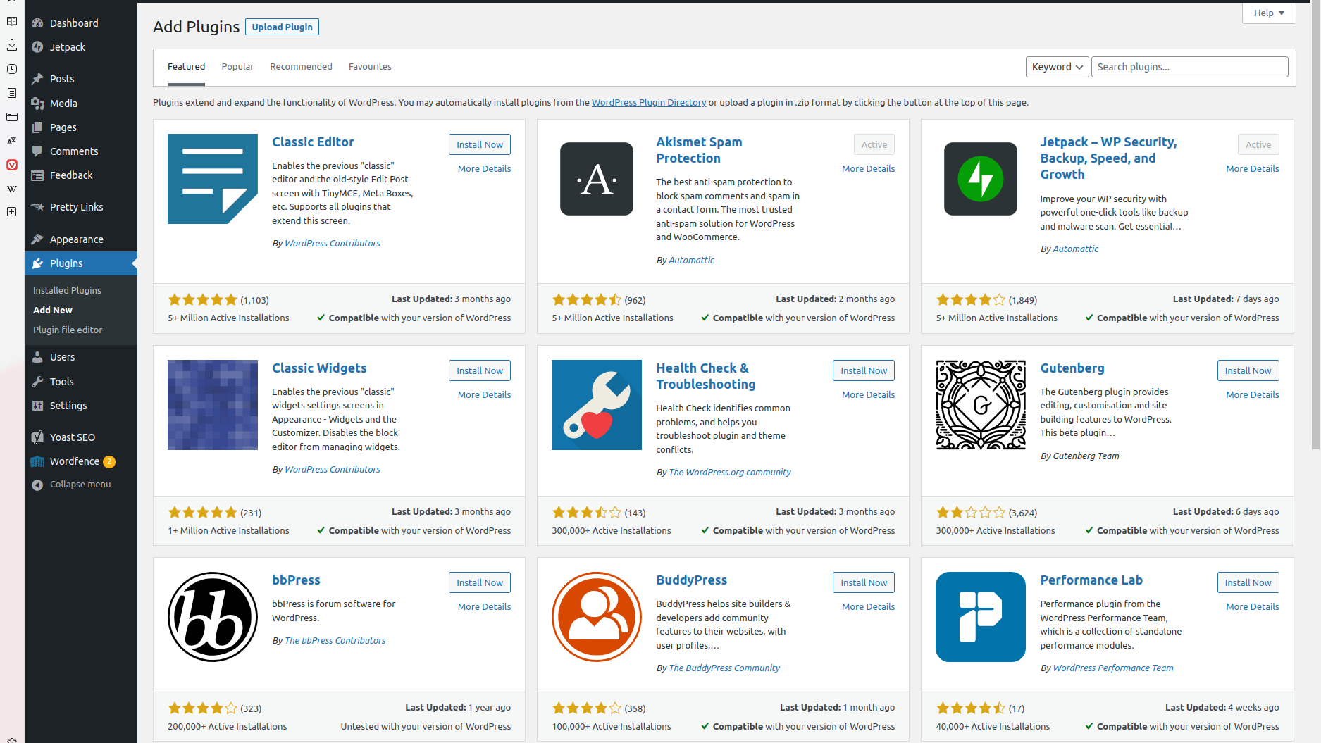The height and width of the screenshot is (743, 1321).
Task: Click the Comments bubble icon
Action: pos(37,151)
